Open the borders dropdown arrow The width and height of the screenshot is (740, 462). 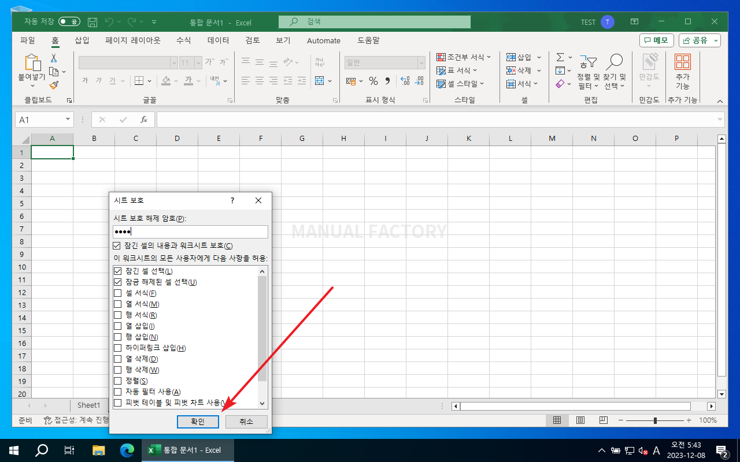coord(149,81)
